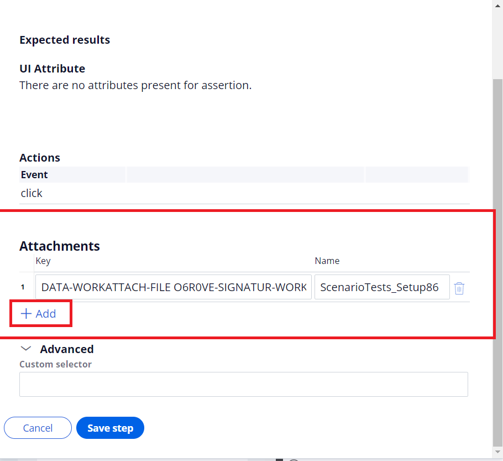Click the scrollbar up arrow
The width and height of the screenshot is (503, 461).
click(x=497, y=6)
